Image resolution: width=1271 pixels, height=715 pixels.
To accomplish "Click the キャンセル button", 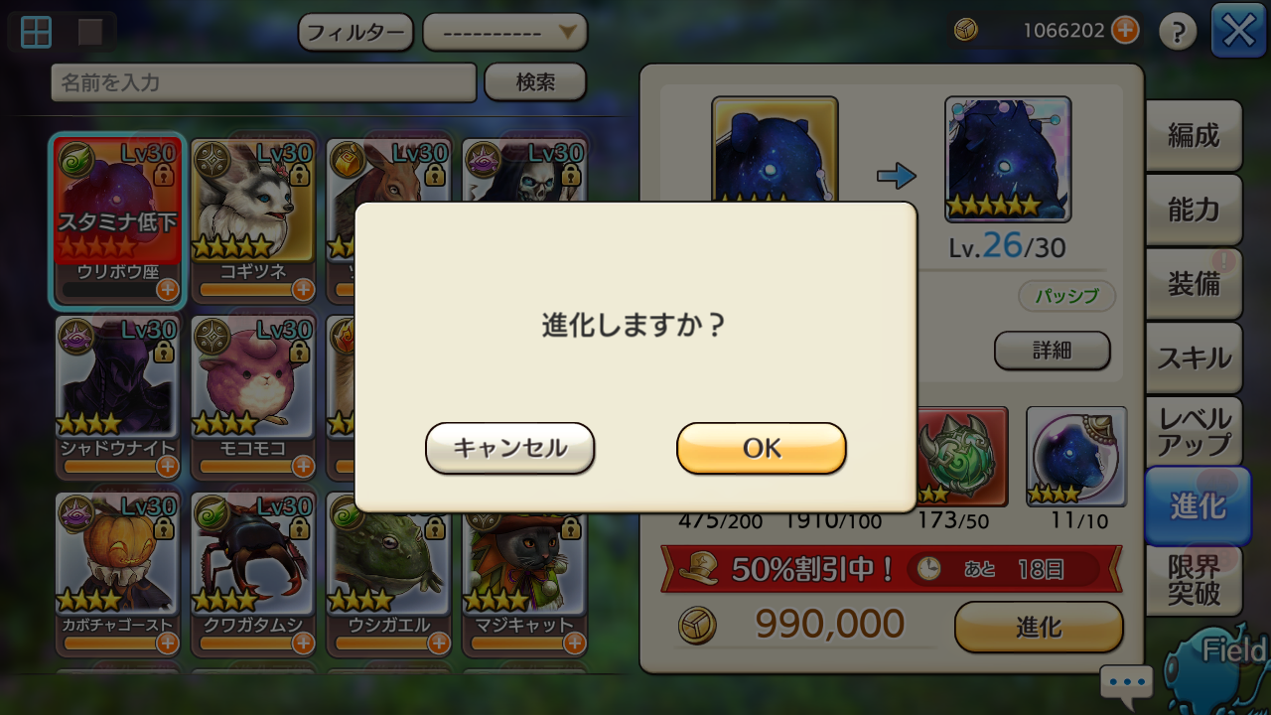I will [x=510, y=448].
